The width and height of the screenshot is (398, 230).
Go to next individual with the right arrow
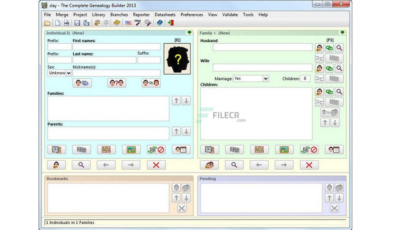131,165
